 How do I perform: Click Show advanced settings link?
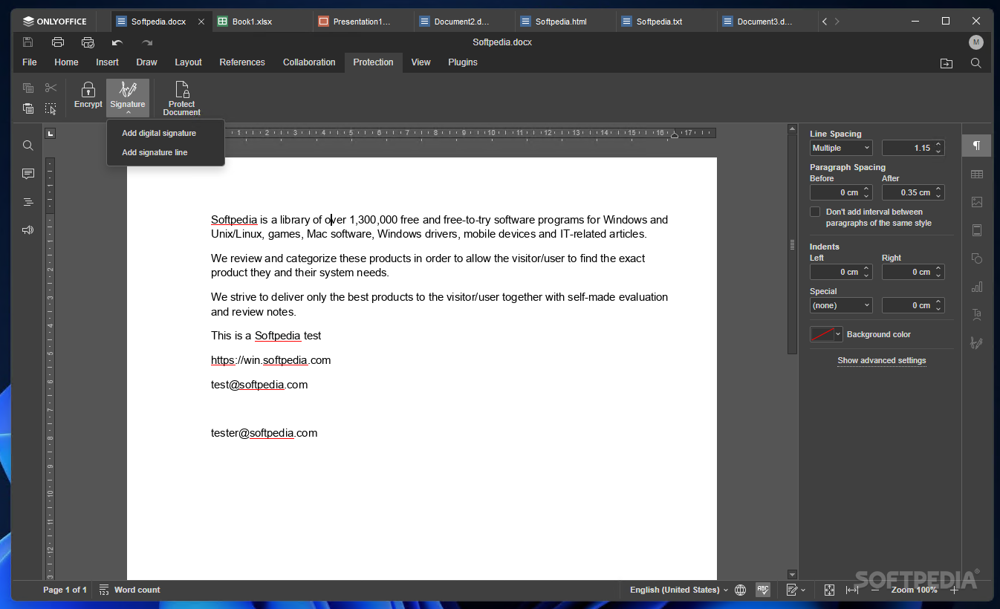point(882,360)
